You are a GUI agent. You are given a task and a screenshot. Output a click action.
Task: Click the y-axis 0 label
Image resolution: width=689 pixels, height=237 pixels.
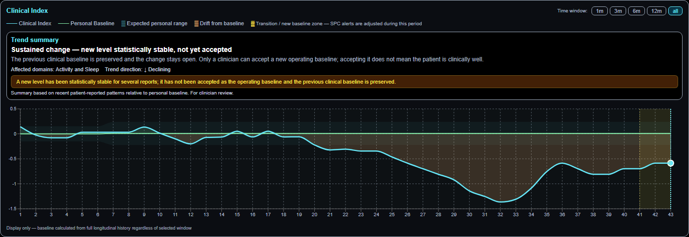point(15,134)
